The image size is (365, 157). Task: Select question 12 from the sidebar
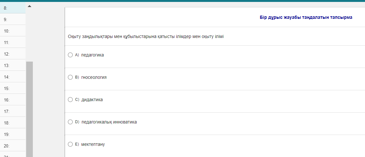pyautogui.click(x=13, y=54)
